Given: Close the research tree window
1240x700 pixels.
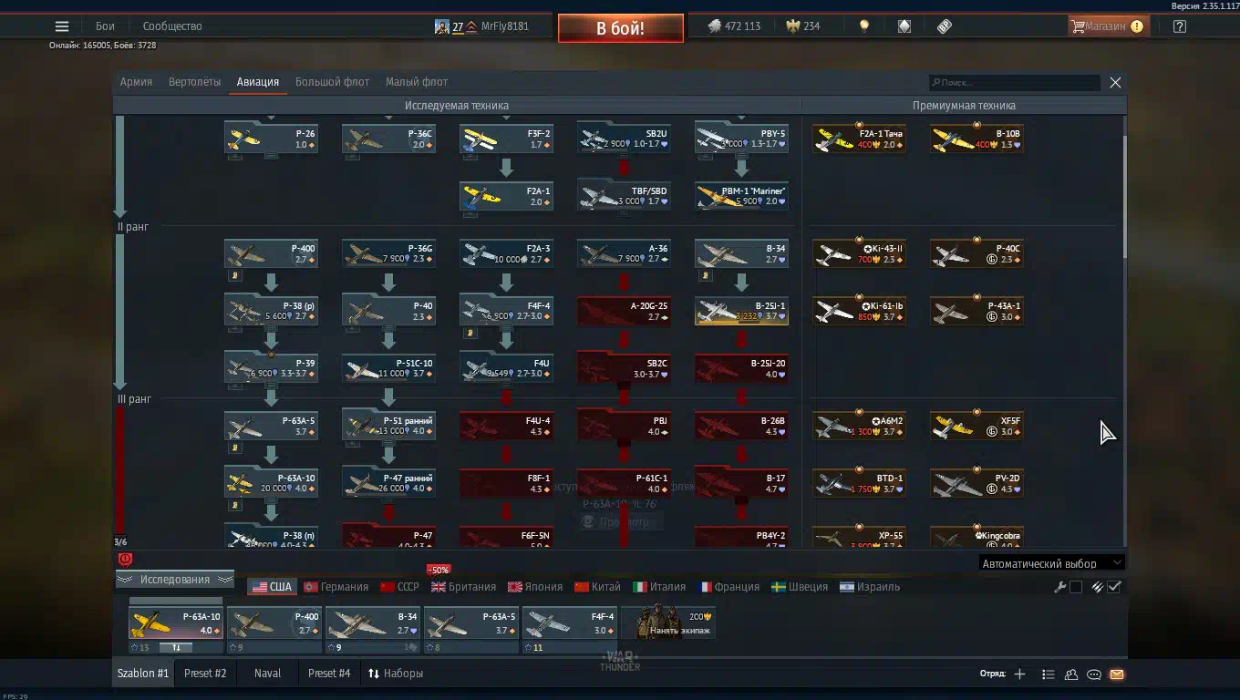Looking at the screenshot, I should click(1115, 83).
